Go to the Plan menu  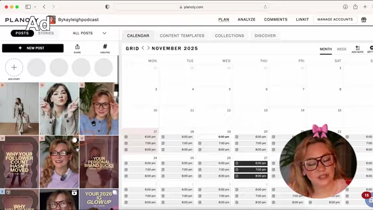[x=224, y=19]
